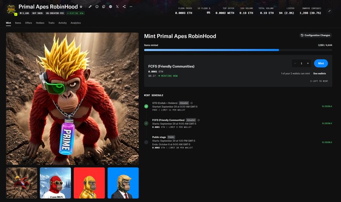The height and width of the screenshot is (202, 341).
Task: Click the '3 LEFT TO MINT' text
Action: 319,81
